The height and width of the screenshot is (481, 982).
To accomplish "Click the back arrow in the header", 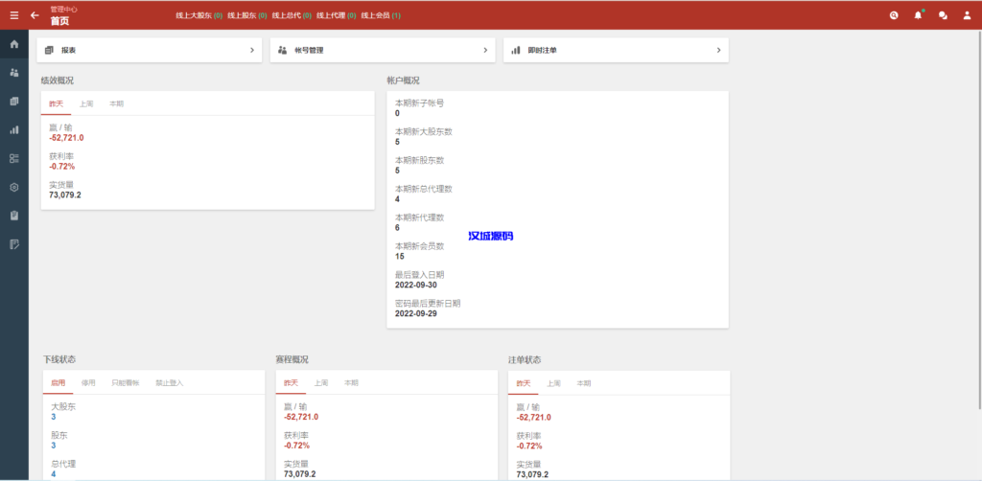I will (x=35, y=15).
